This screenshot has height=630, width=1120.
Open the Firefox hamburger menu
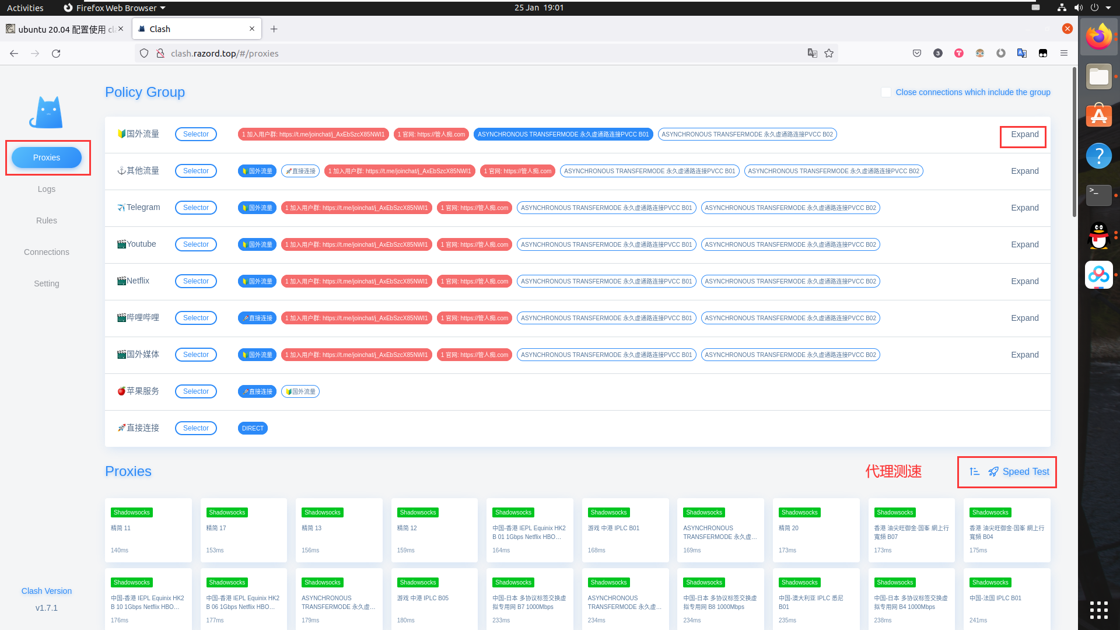tap(1064, 53)
